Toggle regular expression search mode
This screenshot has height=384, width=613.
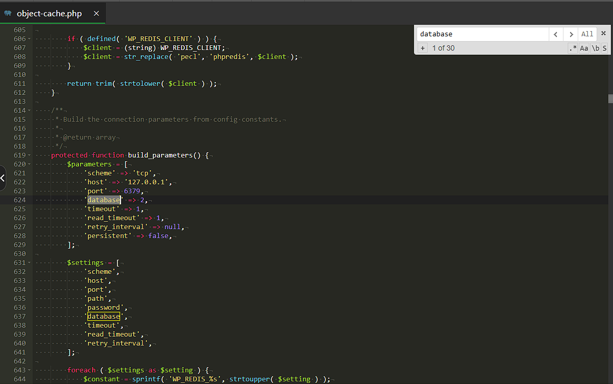point(572,48)
